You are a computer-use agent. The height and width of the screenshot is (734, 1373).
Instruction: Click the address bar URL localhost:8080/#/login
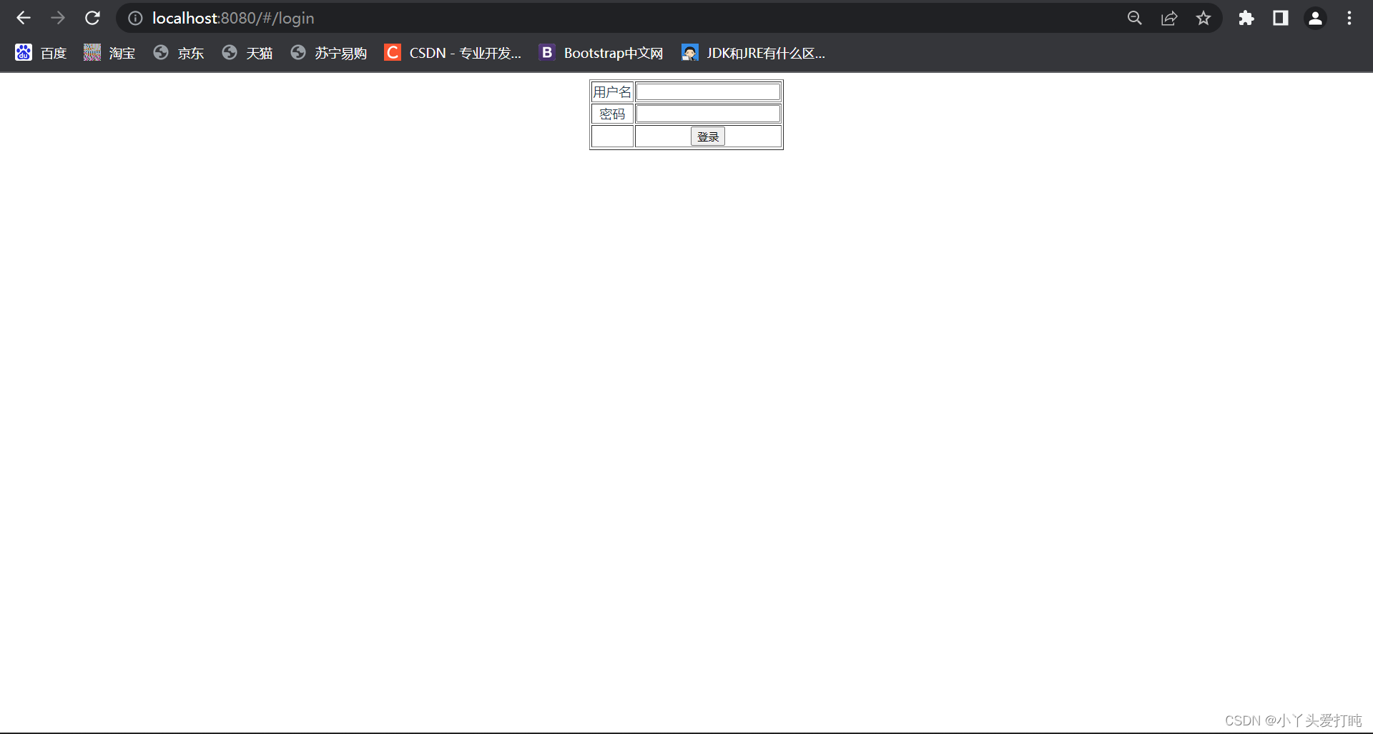(x=233, y=18)
